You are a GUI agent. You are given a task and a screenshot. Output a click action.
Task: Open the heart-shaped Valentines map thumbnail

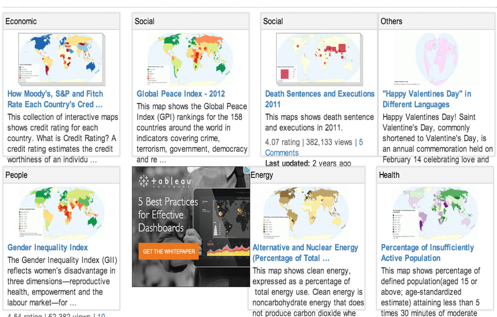pyautogui.click(x=437, y=59)
